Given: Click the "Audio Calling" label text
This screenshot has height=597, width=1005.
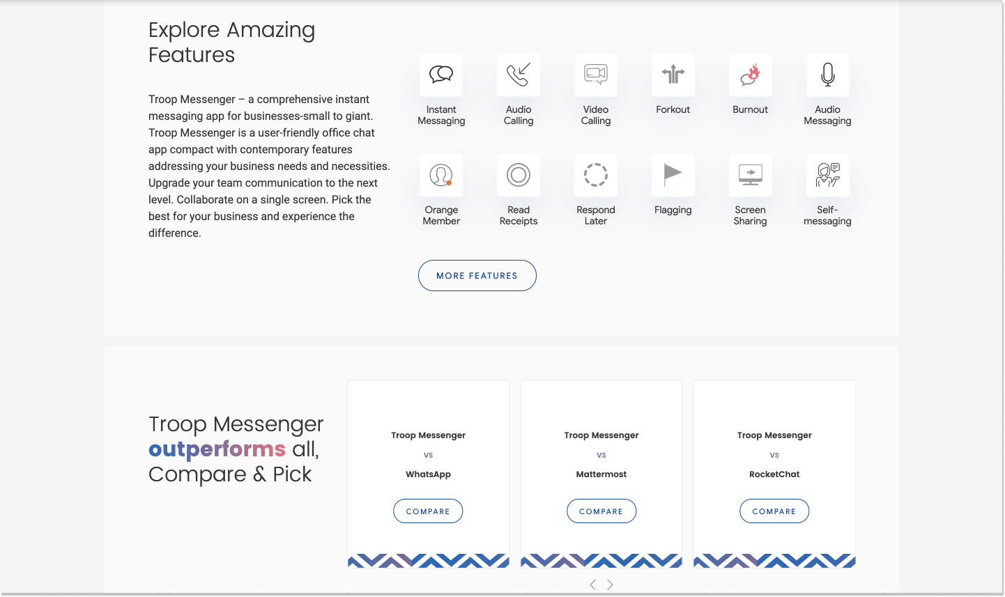Looking at the screenshot, I should (x=519, y=115).
